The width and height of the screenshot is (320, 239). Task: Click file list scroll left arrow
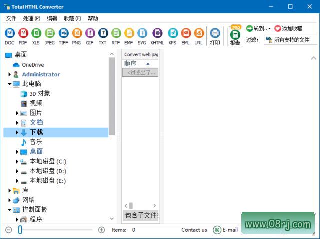[x=126, y=206]
